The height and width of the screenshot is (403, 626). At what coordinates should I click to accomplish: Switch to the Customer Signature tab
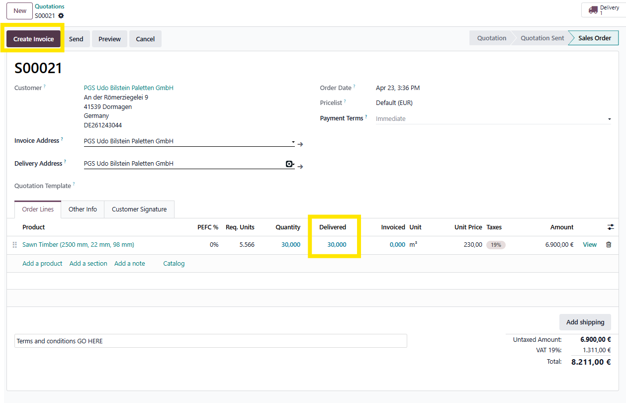[x=139, y=209]
